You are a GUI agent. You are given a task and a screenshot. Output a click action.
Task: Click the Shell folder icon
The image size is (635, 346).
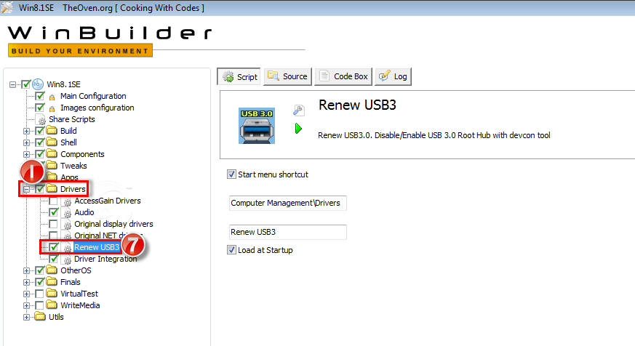52,142
